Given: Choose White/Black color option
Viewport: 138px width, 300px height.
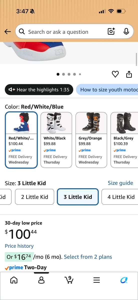Looking at the screenshot, I should [x=56, y=140].
